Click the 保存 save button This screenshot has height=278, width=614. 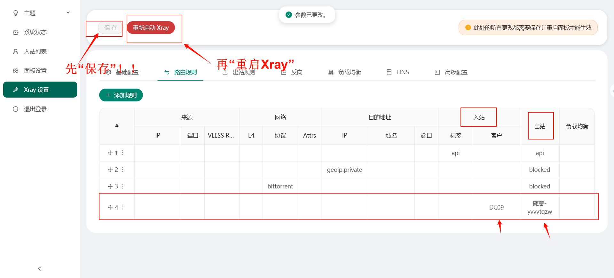(110, 28)
